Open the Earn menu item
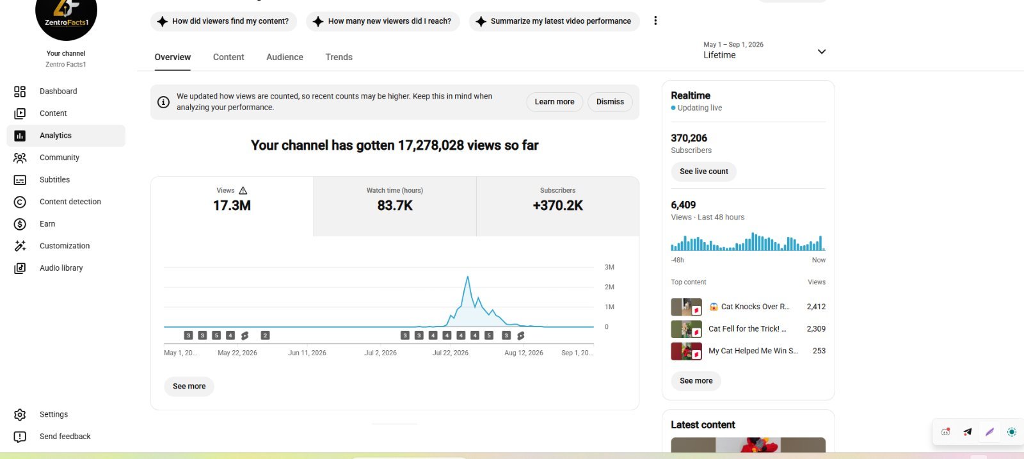 66,224
